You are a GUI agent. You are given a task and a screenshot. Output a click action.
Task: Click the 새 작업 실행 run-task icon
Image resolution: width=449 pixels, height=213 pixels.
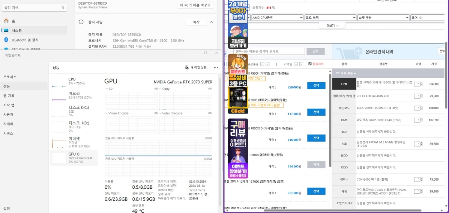(x=187, y=67)
